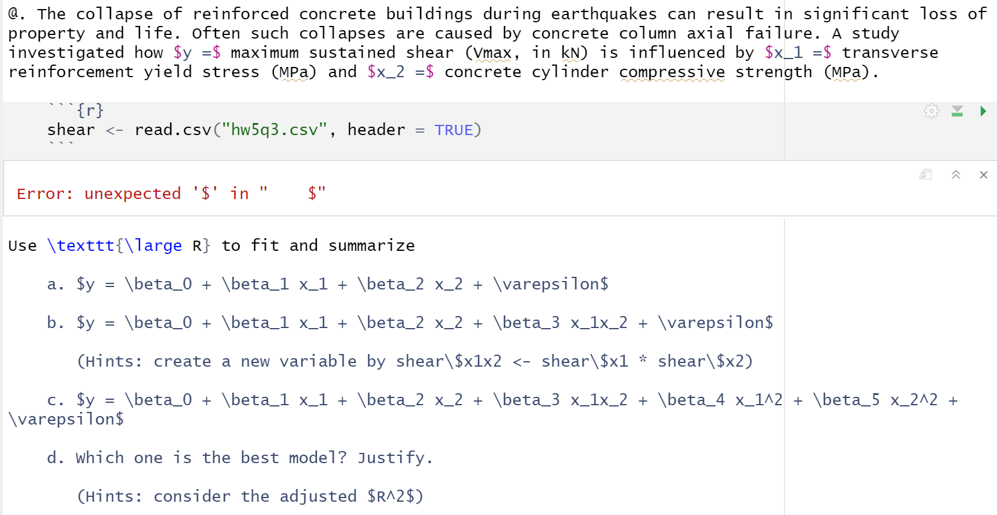
Task: Run all chunks above this chunk
Action: click(x=957, y=111)
